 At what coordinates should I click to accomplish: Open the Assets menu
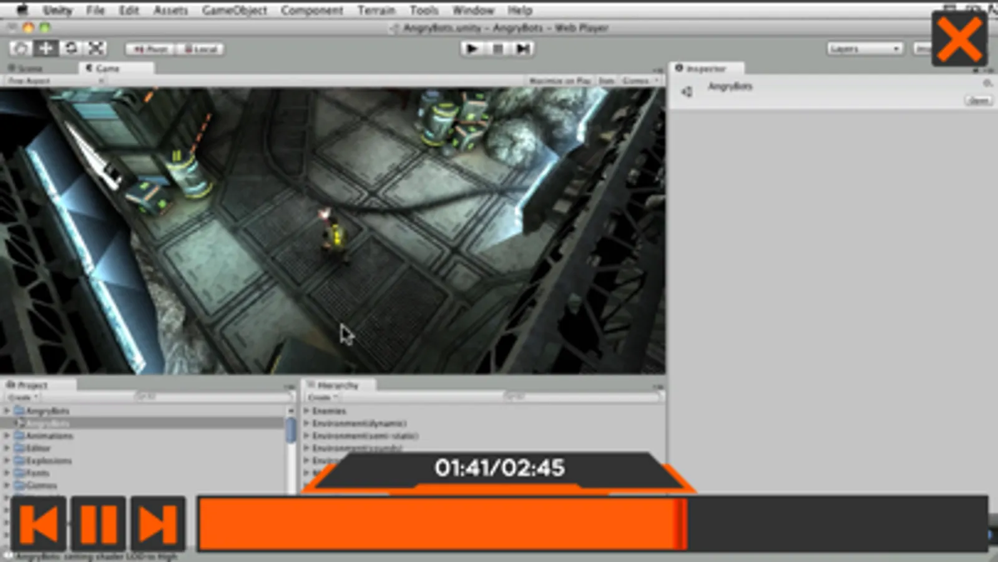pyautogui.click(x=170, y=10)
